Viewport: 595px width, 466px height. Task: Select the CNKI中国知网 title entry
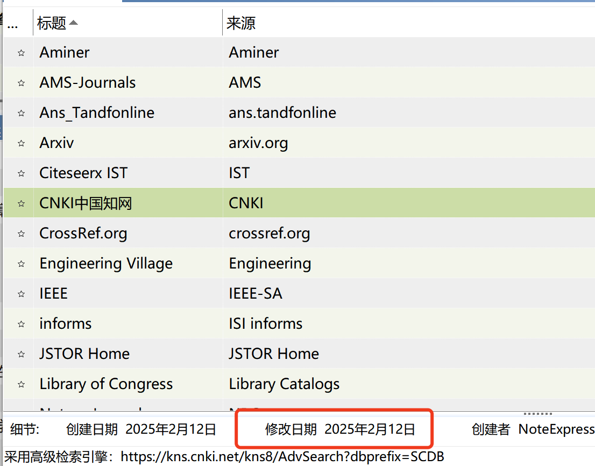point(86,203)
